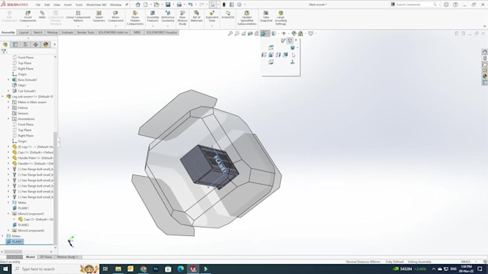The height and width of the screenshot is (274, 488).
Task: Switch to the Motion Study 1 tab
Action: pyautogui.click(x=67, y=257)
